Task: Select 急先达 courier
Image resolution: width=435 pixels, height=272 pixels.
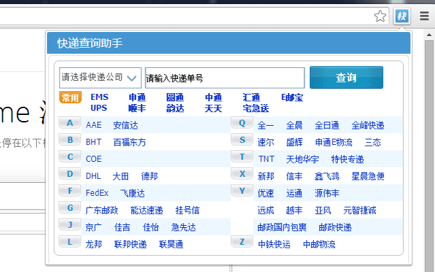Action: (184, 227)
